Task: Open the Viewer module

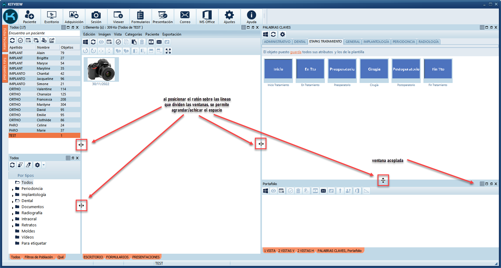Action: 118,17
